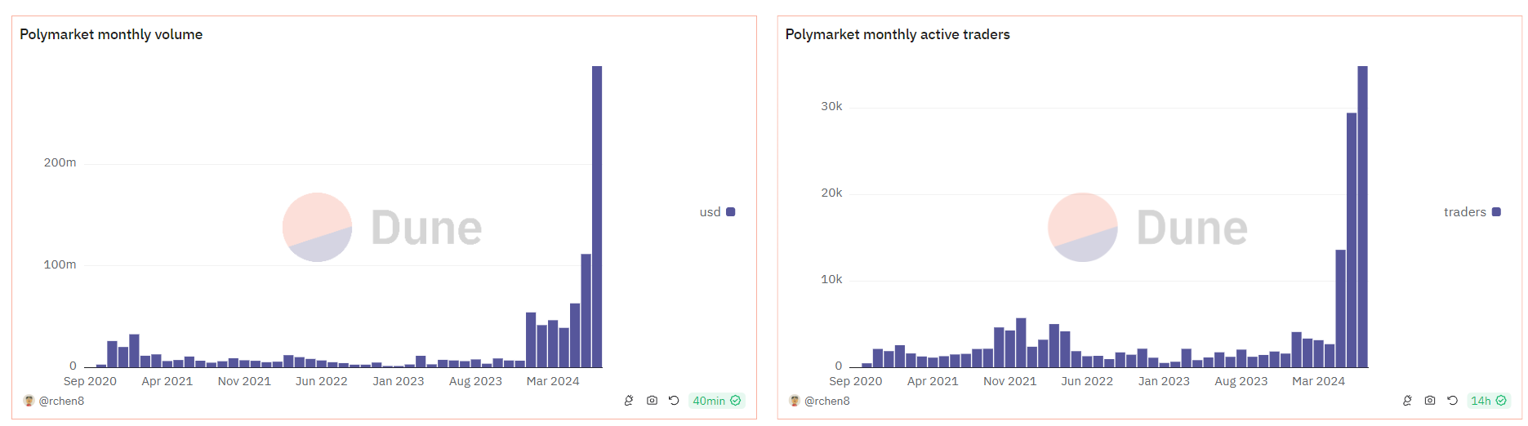Click 'Aug 2023' label on traders chart
This screenshot has height=426, width=1528.
pyautogui.click(x=1241, y=381)
